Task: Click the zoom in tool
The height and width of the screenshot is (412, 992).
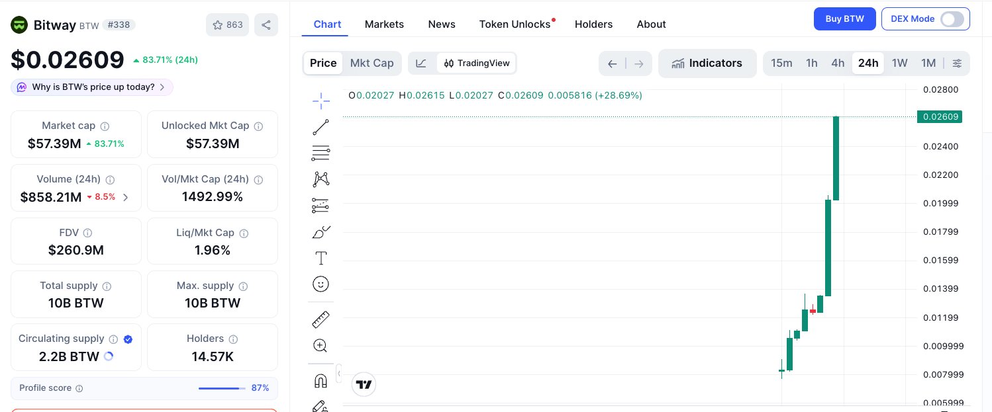Action: point(321,345)
